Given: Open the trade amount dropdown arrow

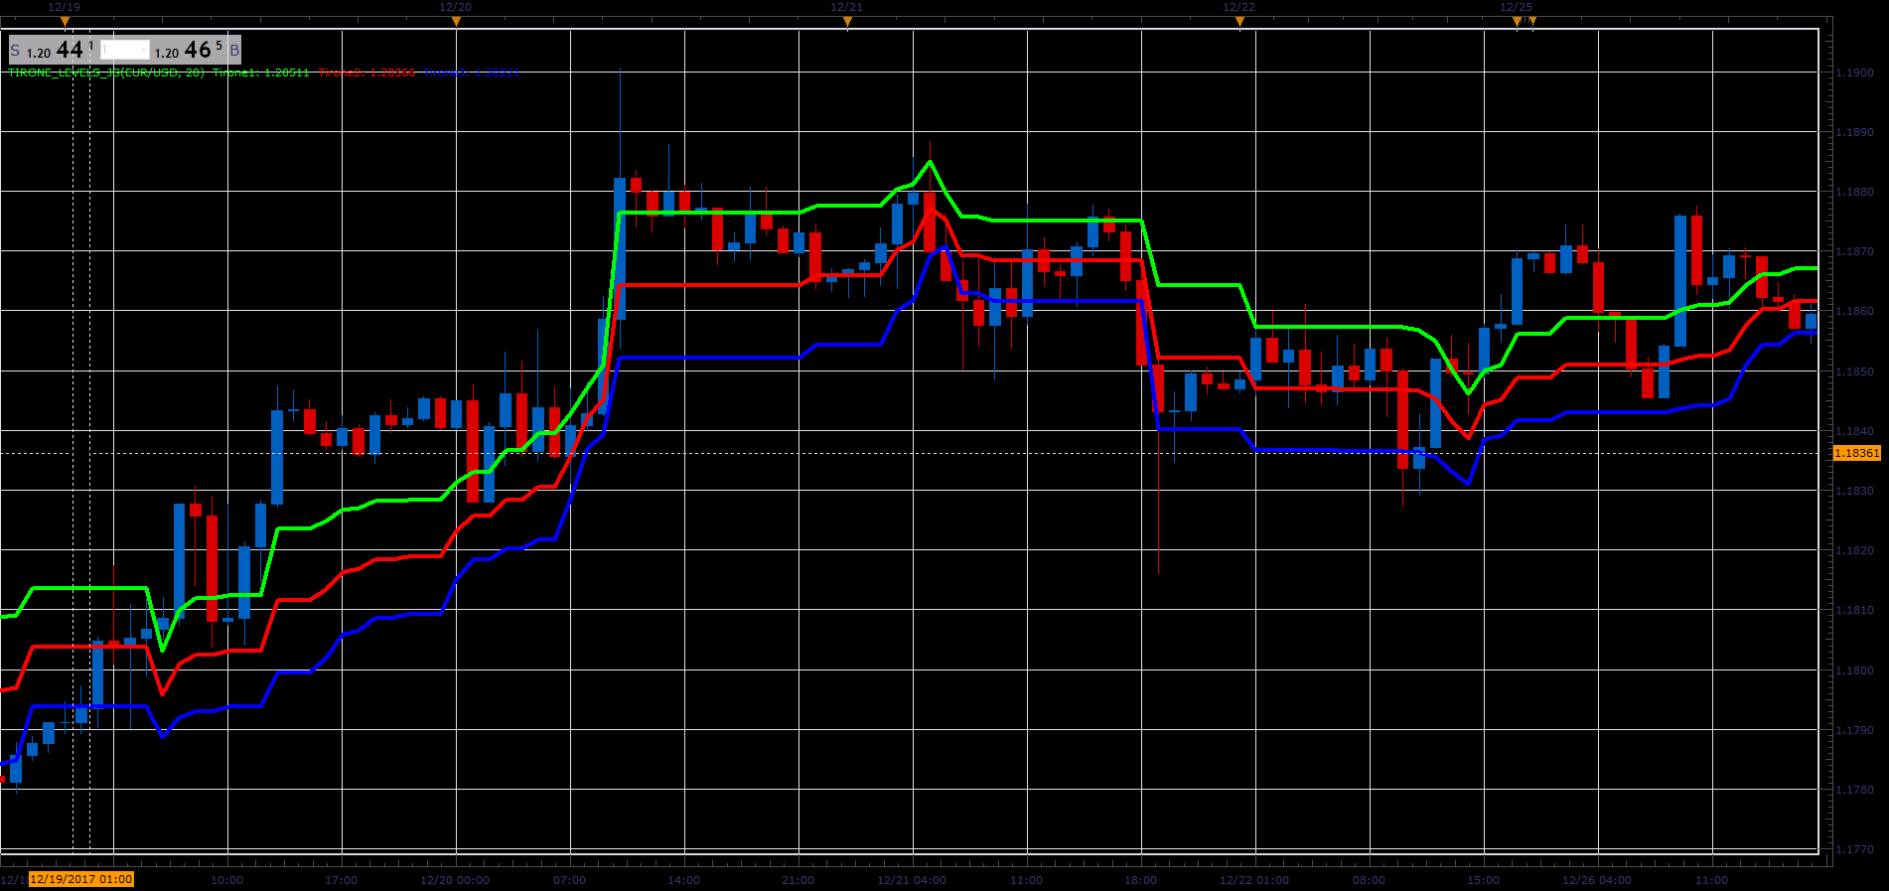Looking at the screenshot, I should tap(144, 50).
